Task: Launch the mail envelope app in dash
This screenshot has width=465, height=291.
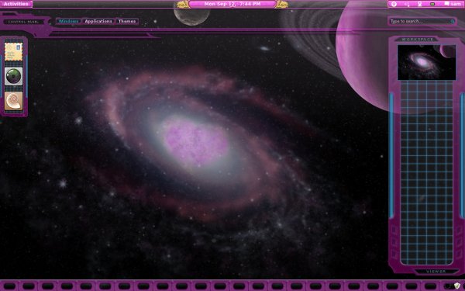Action: coord(14,52)
